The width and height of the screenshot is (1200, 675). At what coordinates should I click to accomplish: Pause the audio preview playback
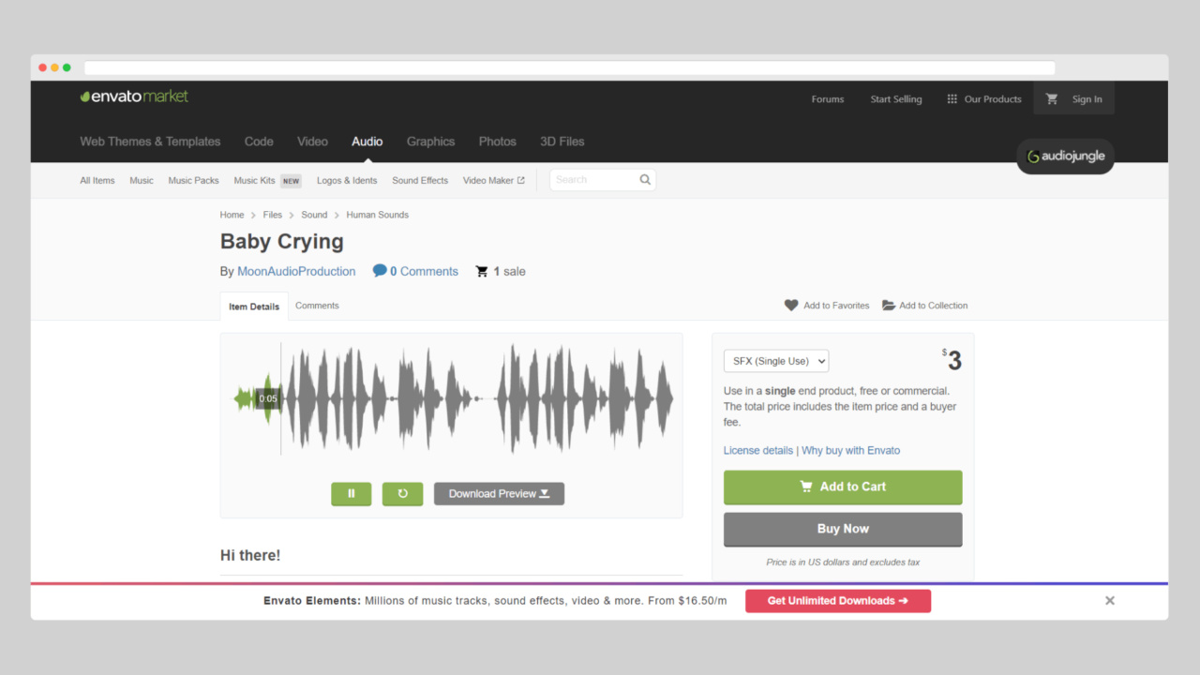[x=351, y=494]
